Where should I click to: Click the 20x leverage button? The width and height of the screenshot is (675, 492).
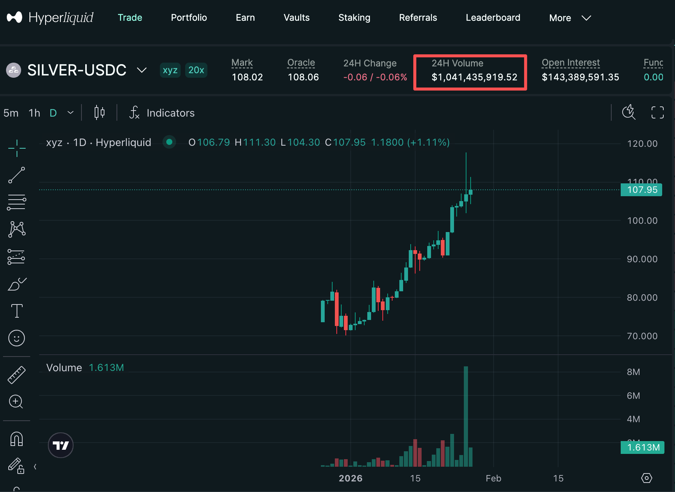click(196, 70)
